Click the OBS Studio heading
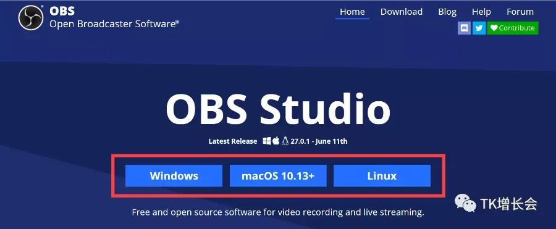556x229 pixels. coord(278,109)
